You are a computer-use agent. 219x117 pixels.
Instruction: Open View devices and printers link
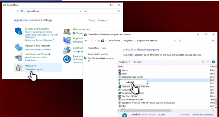[x=36, y=57]
